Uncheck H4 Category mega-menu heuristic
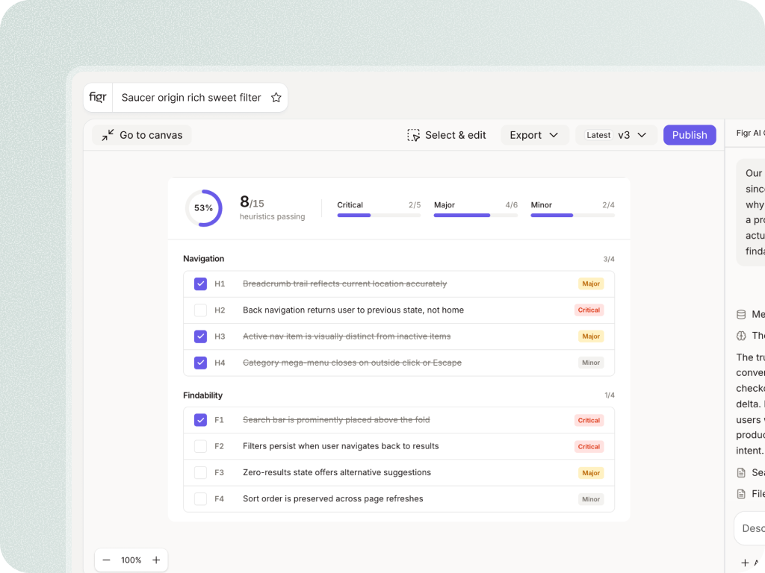The width and height of the screenshot is (765, 573). [x=200, y=363]
